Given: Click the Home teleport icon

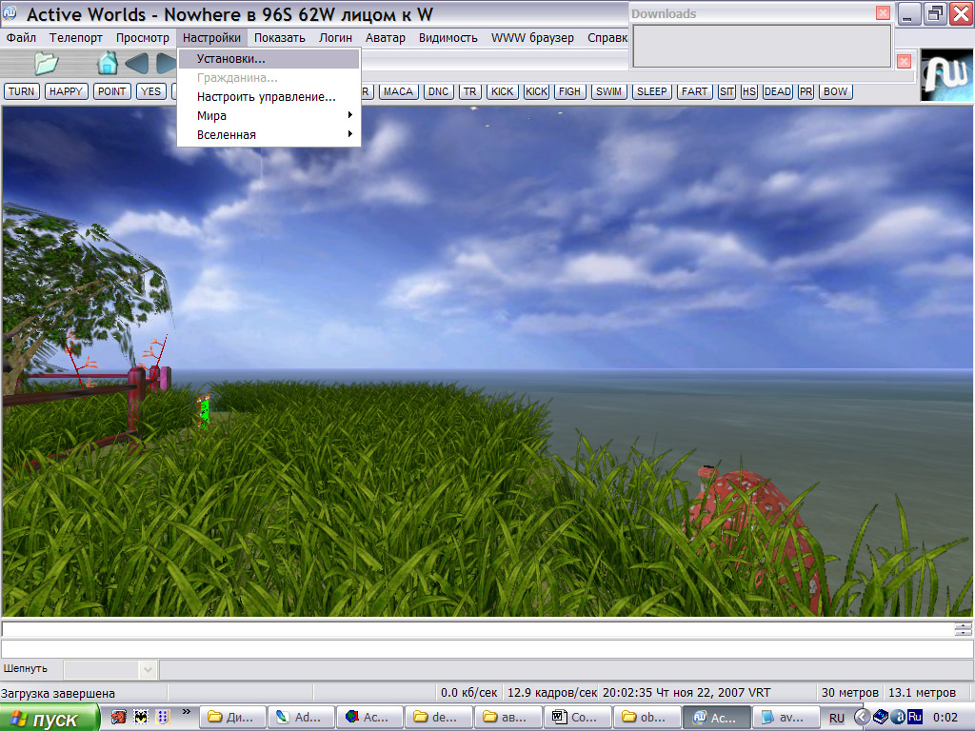Looking at the screenshot, I should pyautogui.click(x=108, y=63).
